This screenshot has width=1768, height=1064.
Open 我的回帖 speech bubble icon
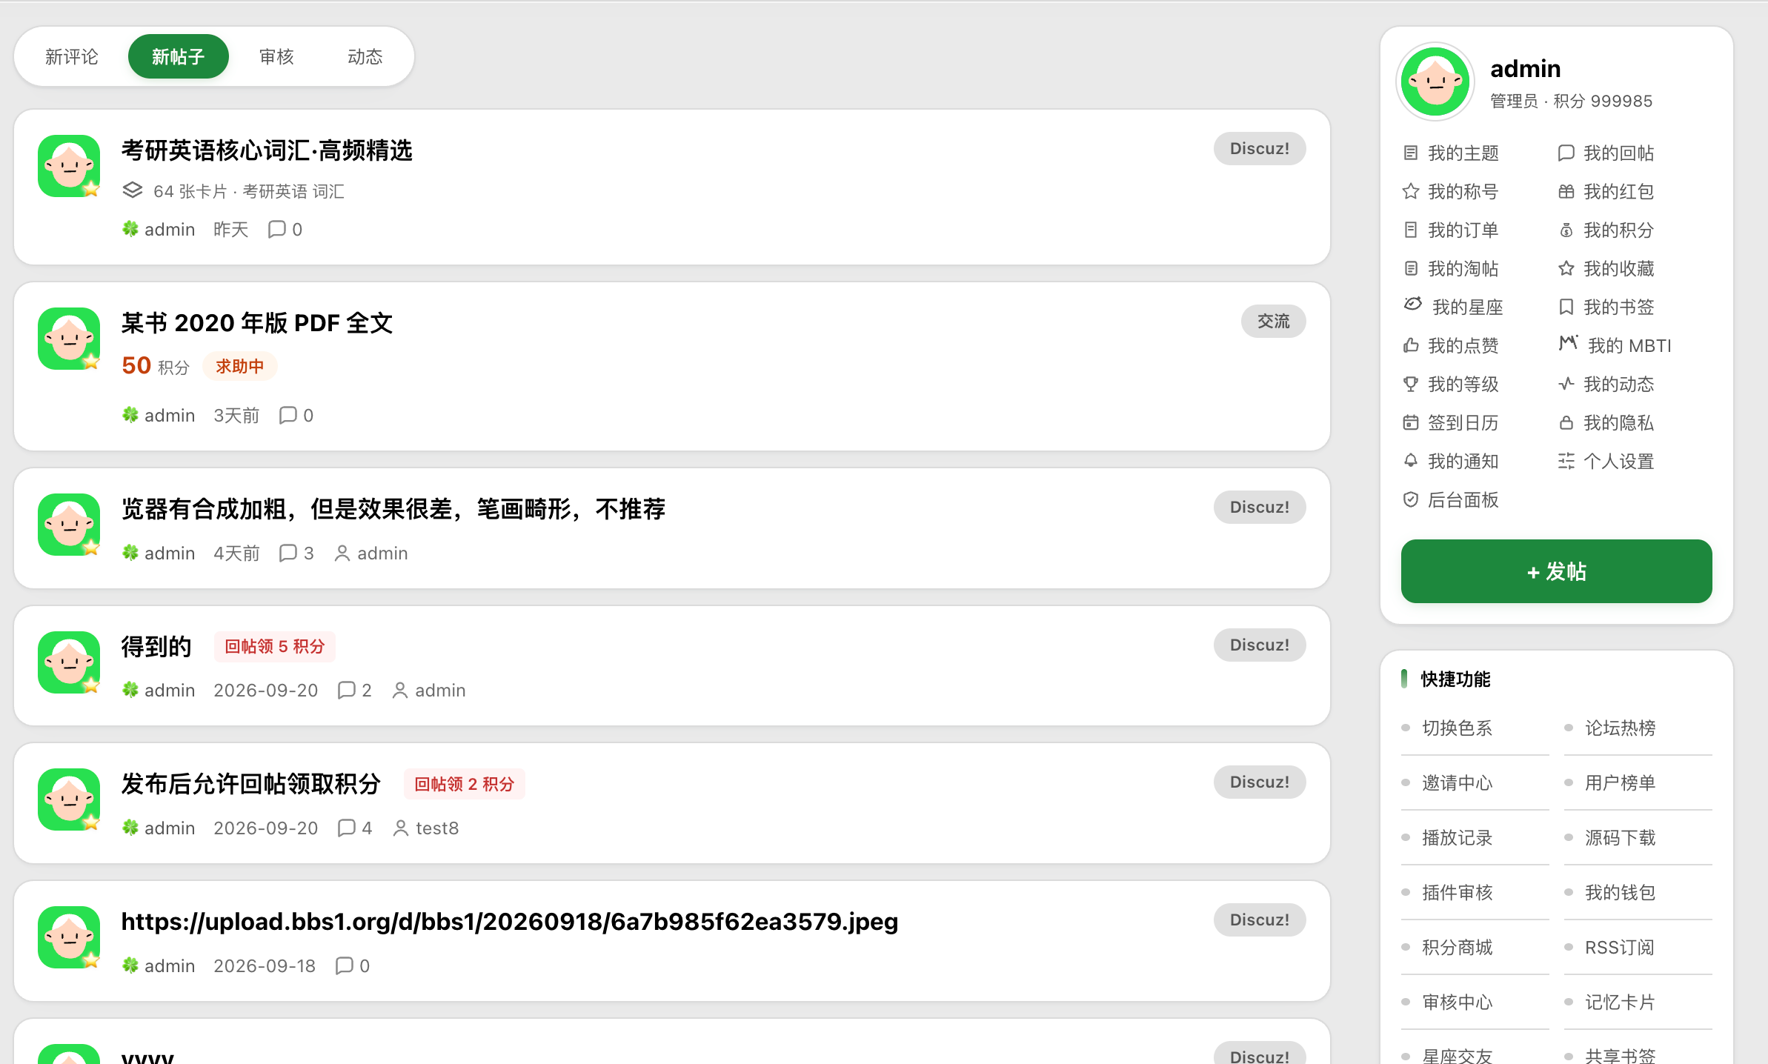(1566, 153)
